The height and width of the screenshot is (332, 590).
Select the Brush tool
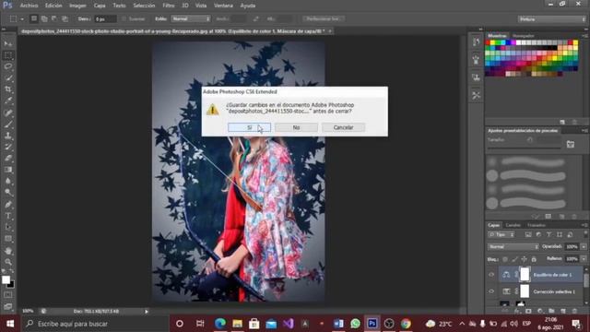[8, 124]
